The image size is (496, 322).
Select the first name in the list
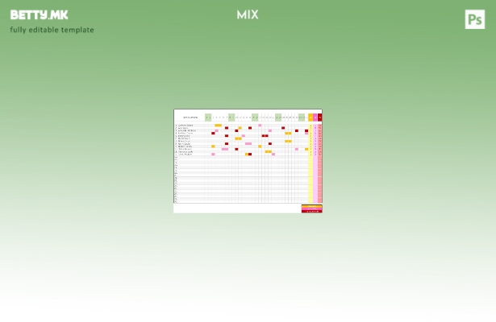coord(185,125)
